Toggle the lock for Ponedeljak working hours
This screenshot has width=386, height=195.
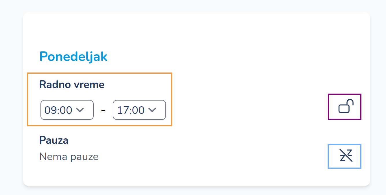click(345, 107)
